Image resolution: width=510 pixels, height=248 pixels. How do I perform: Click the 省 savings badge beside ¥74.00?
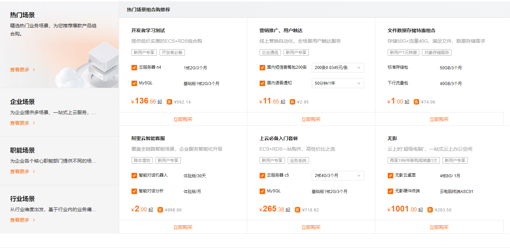click(x=416, y=102)
